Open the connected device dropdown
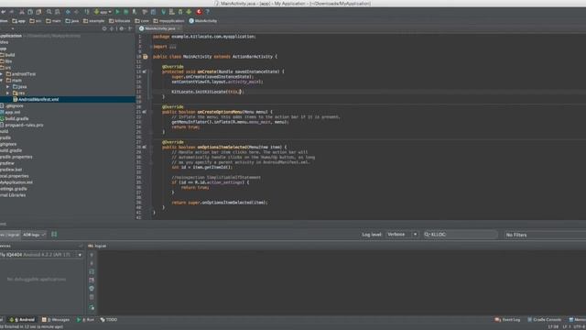 41,255
